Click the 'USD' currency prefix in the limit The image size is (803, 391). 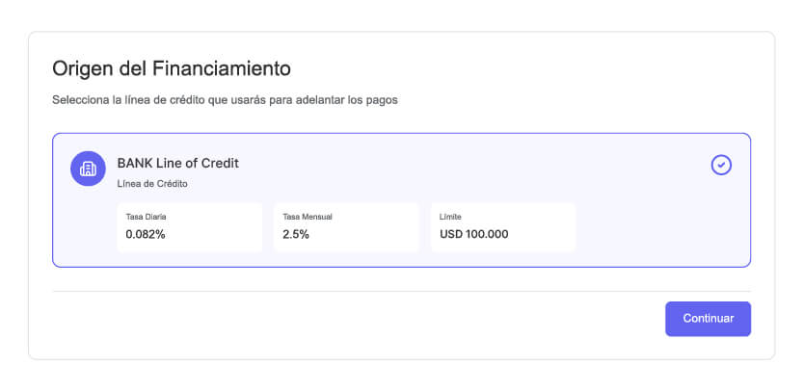click(x=451, y=234)
